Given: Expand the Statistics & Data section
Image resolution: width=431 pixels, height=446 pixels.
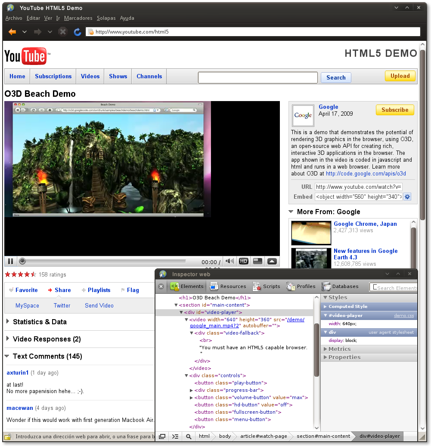Looking at the screenshot, I should tap(8, 321).
